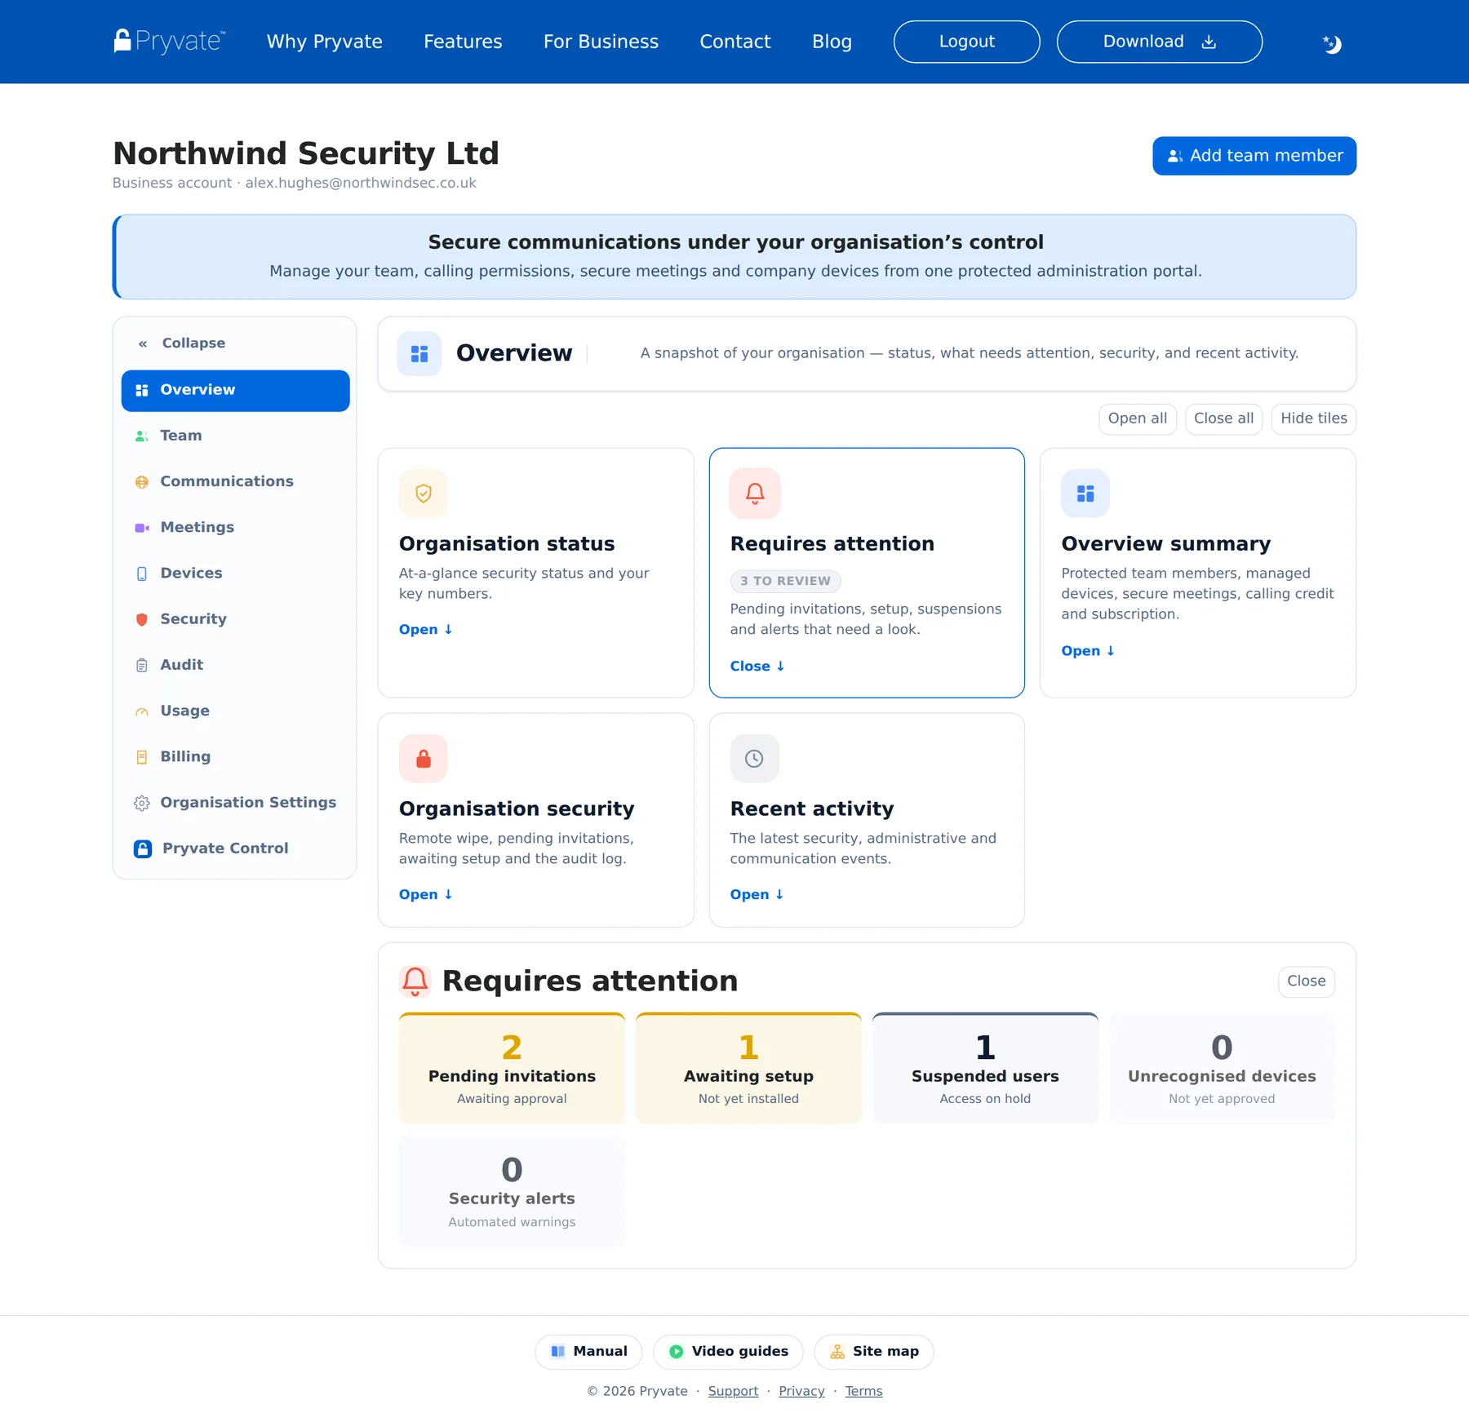The width and height of the screenshot is (1469, 1422).
Task: Click the Privacy footer link
Action: [801, 1391]
